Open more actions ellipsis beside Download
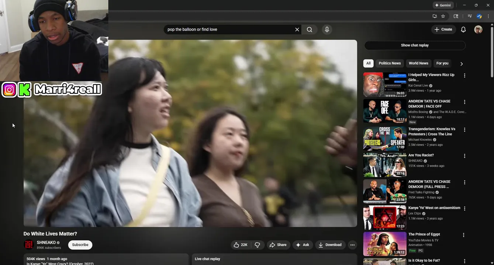 [x=352, y=245]
